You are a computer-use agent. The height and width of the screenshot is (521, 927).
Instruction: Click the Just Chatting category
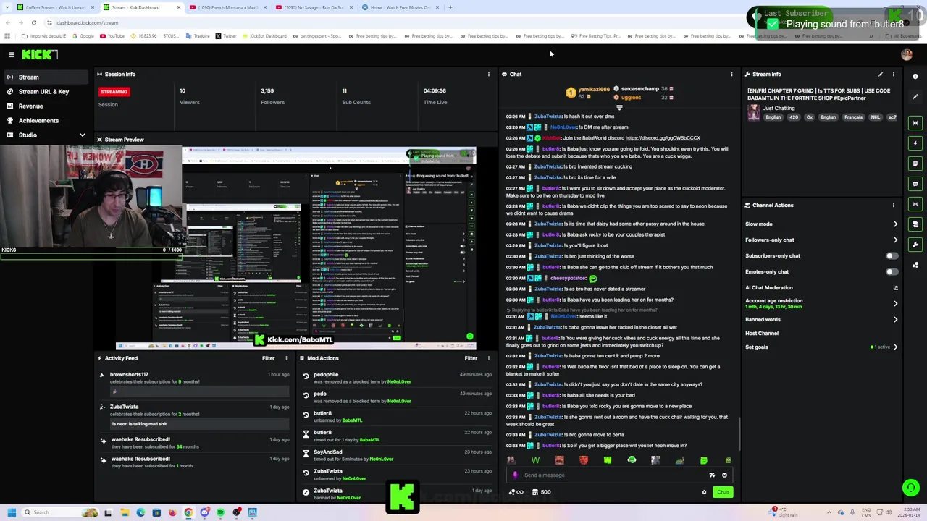coord(779,109)
